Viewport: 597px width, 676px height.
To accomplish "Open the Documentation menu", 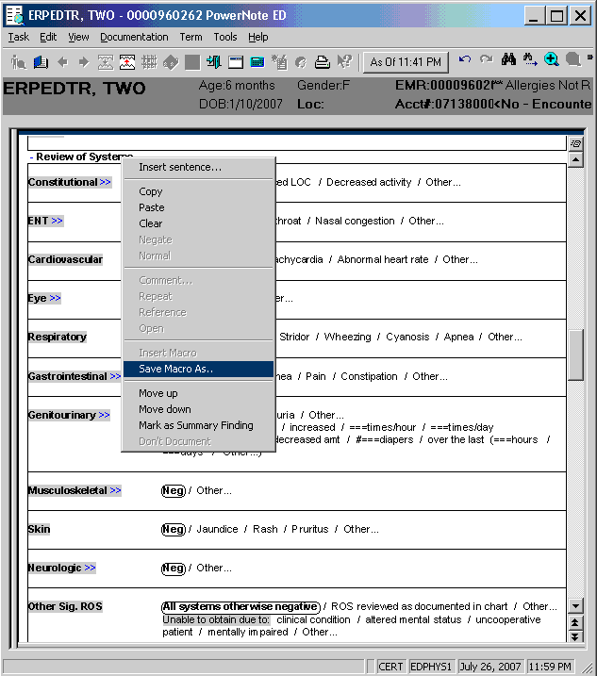I will 134,37.
